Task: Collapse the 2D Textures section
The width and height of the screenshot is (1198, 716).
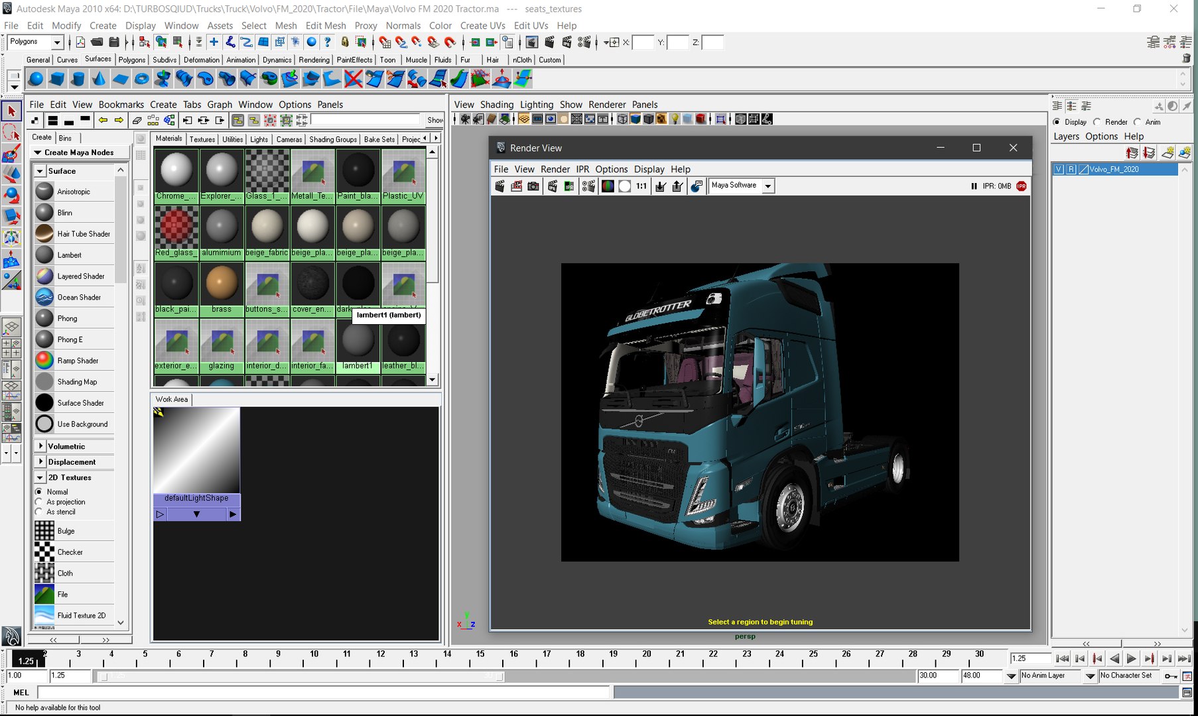Action: click(40, 477)
